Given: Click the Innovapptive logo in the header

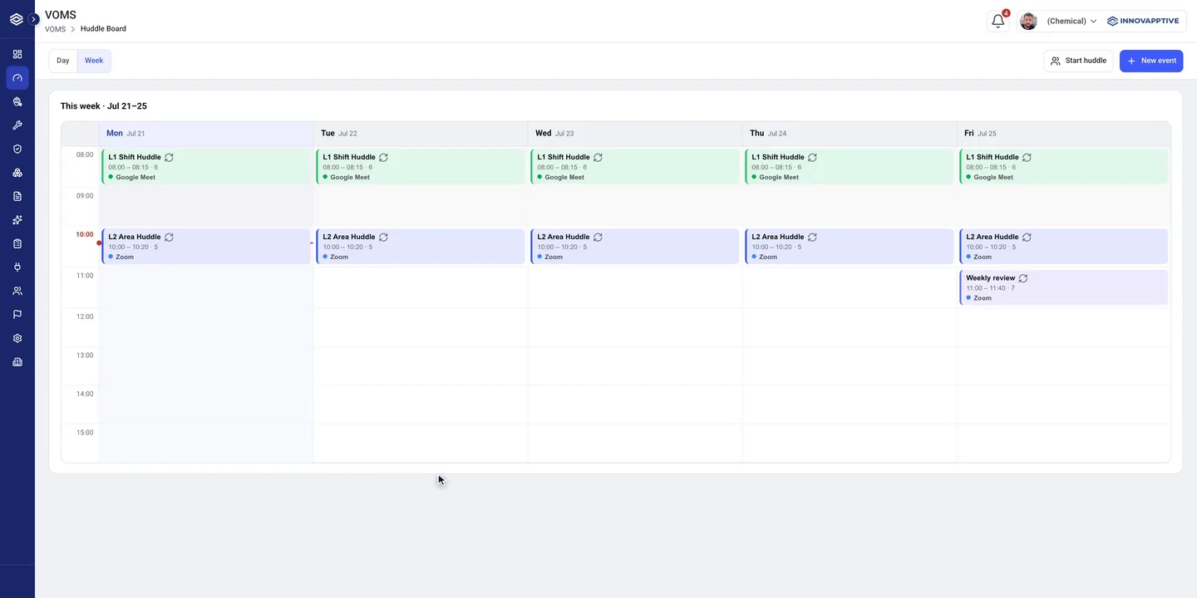Looking at the screenshot, I should [1143, 21].
